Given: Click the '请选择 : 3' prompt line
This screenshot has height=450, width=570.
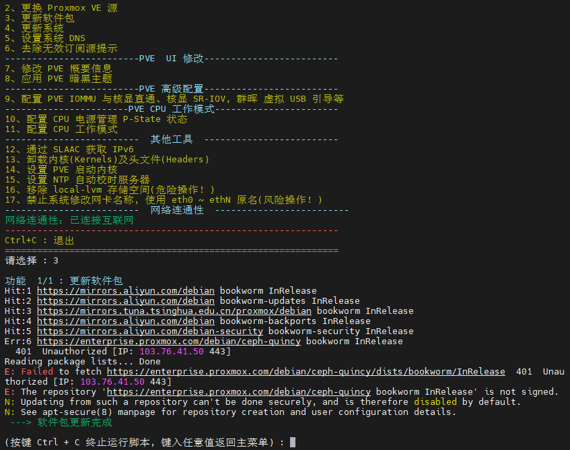Looking at the screenshot, I should [x=32, y=261].
